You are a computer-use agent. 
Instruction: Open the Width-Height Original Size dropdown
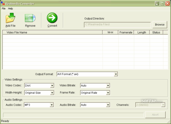coord(52,93)
